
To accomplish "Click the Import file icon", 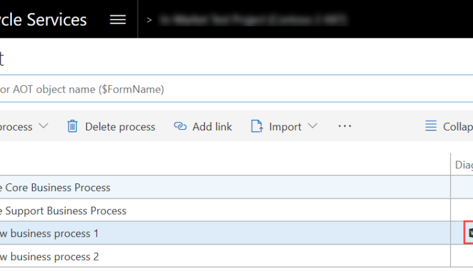I will click(257, 127).
